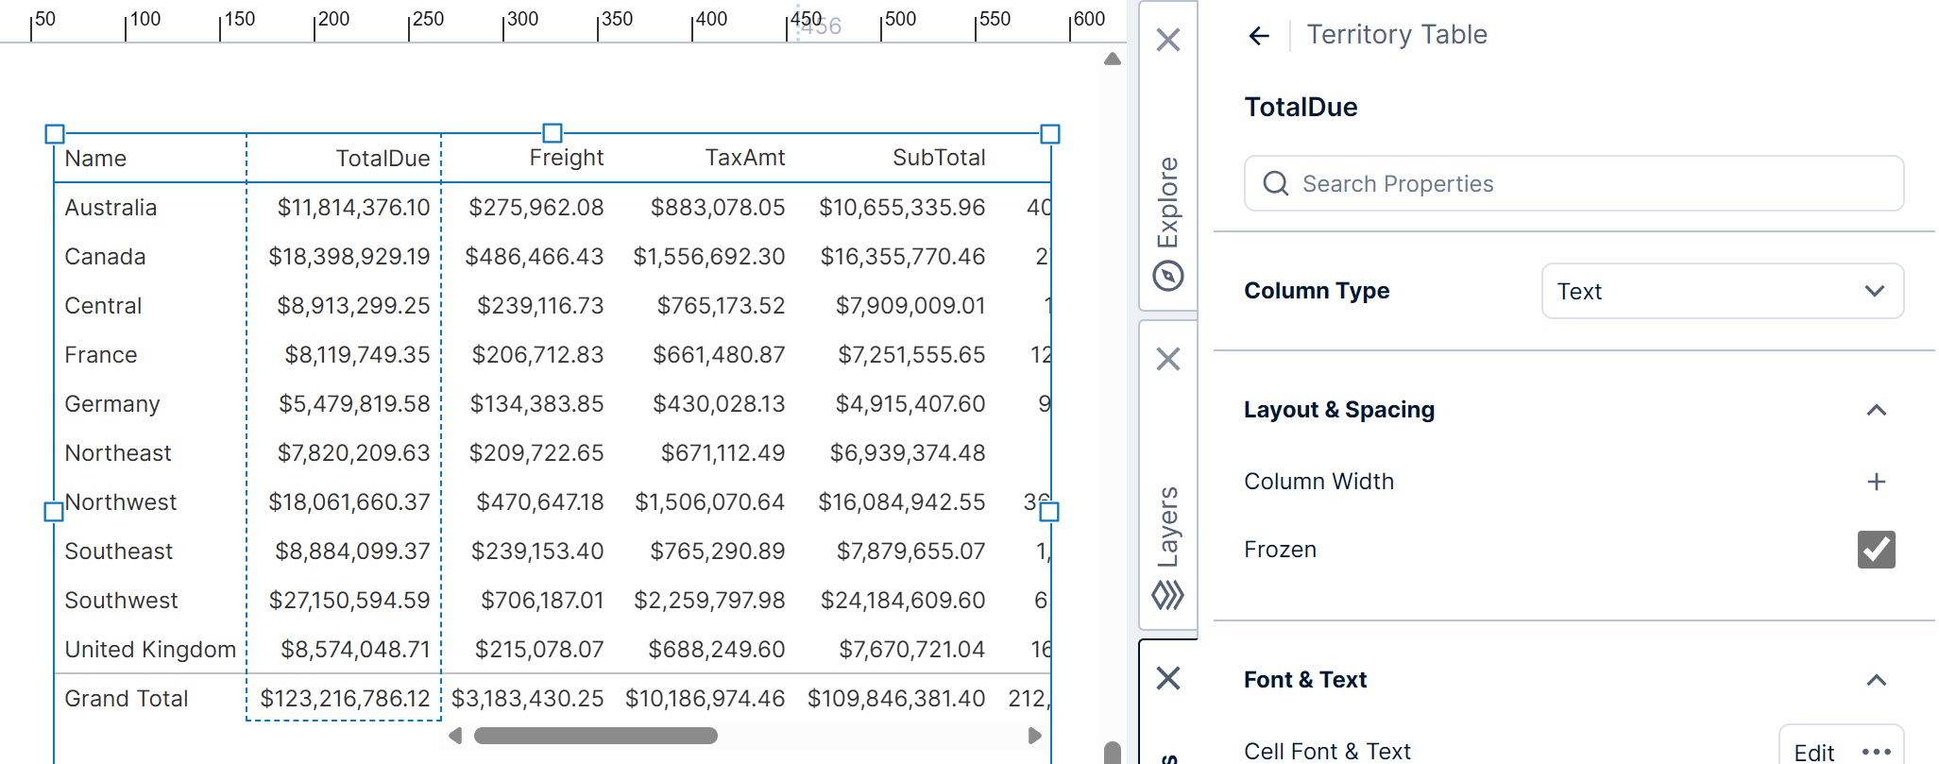Click the table's scroll right arrow
Image resolution: width=1939 pixels, height=764 pixels.
click(x=1034, y=736)
